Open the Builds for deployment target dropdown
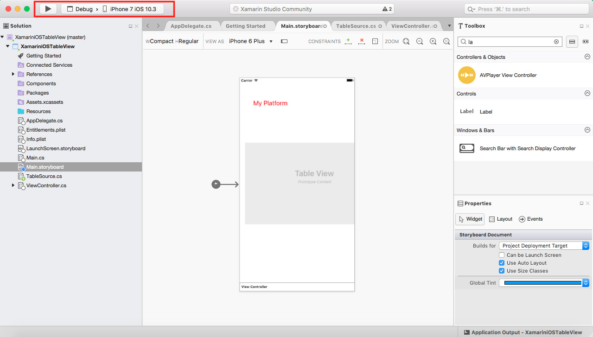The image size is (593, 337). point(543,245)
